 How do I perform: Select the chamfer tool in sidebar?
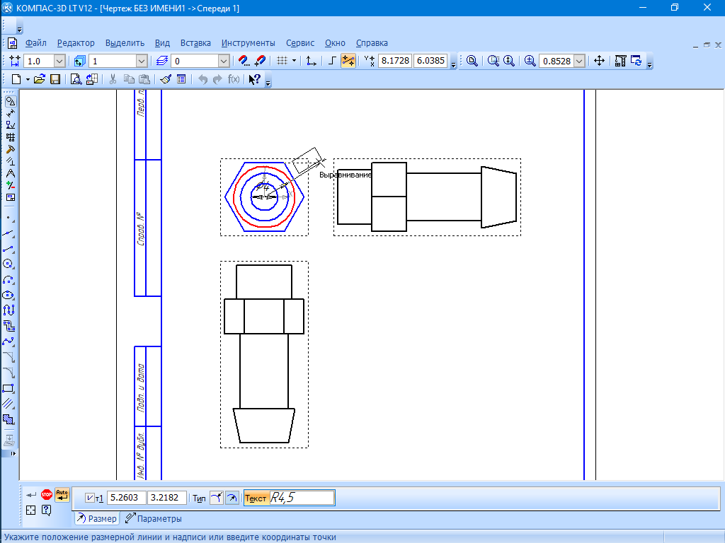(x=8, y=357)
